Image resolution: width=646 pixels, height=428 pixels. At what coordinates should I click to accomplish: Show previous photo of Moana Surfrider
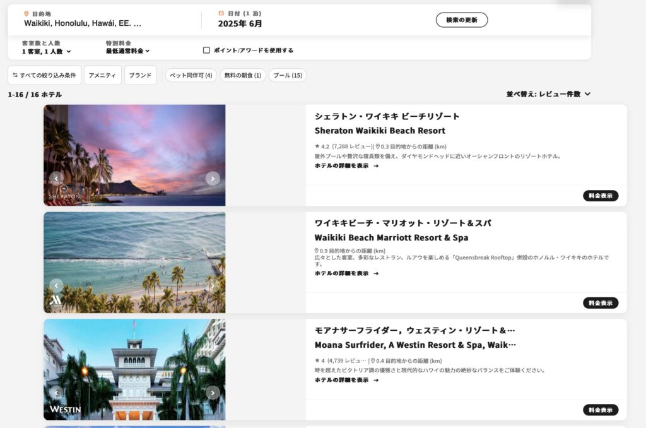point(56,393)
